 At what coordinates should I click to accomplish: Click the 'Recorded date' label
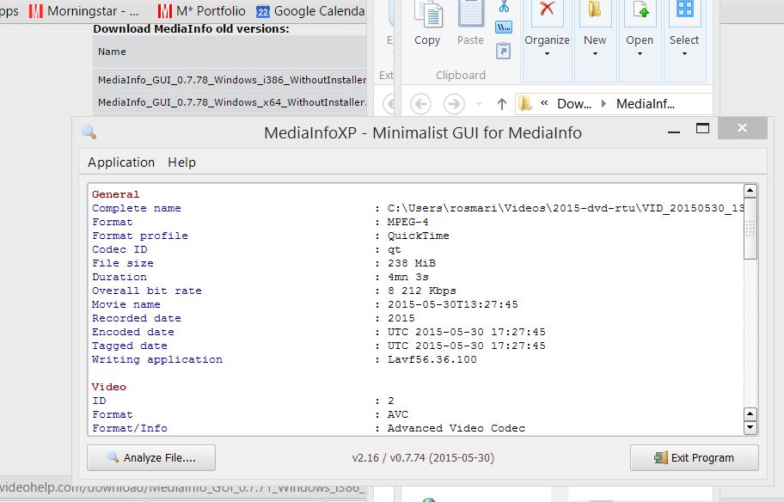coord(137,318)
